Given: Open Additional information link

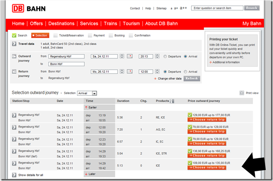Looking at the screenshot, I should 226,62.
